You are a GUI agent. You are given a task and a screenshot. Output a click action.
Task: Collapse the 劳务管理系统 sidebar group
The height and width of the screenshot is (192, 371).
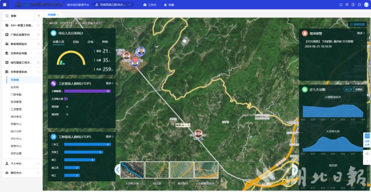[x=38, y=72]
